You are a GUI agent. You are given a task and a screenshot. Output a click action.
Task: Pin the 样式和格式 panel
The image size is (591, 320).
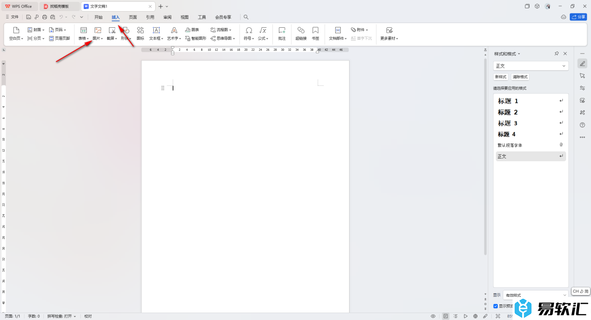click(x=556, y=54)
